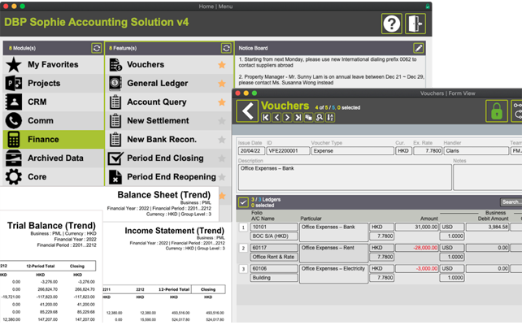
Task: Toggle favorite star for Vouchers
Action: point(221,65)
